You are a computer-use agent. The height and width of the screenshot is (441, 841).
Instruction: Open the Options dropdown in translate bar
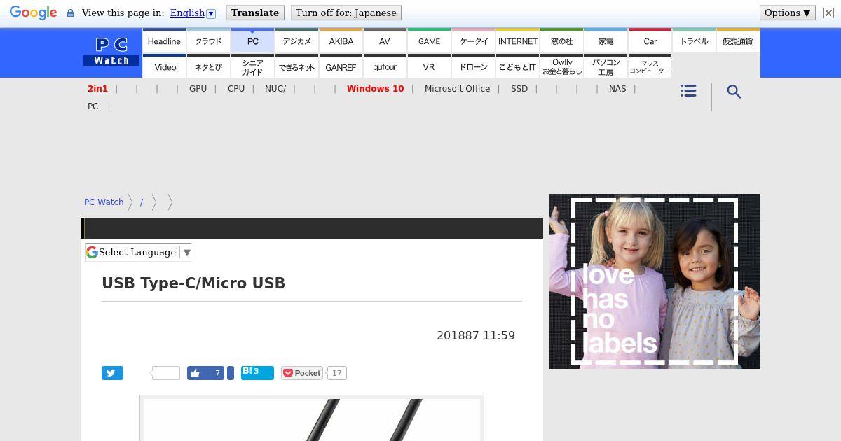point(787,13)
